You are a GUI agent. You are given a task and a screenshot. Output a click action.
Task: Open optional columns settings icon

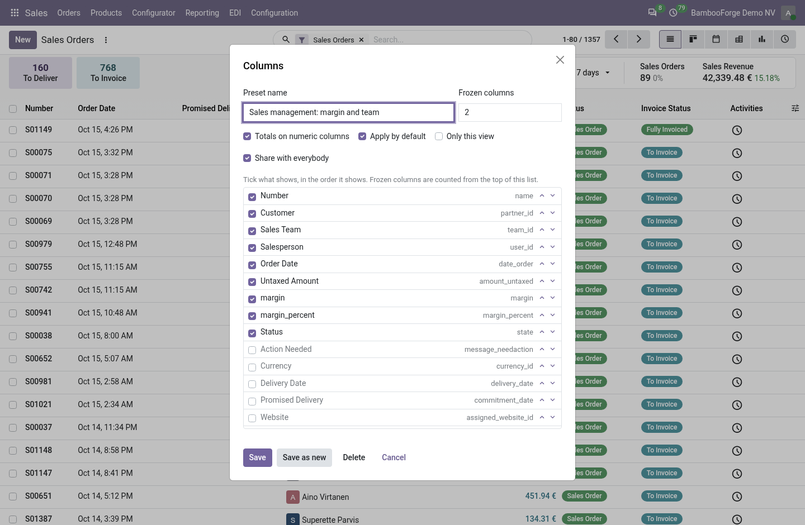point(795,108)
